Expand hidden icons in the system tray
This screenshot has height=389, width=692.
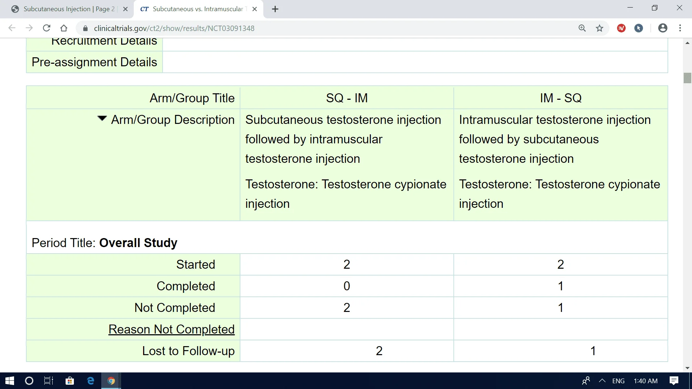[602, 381]
